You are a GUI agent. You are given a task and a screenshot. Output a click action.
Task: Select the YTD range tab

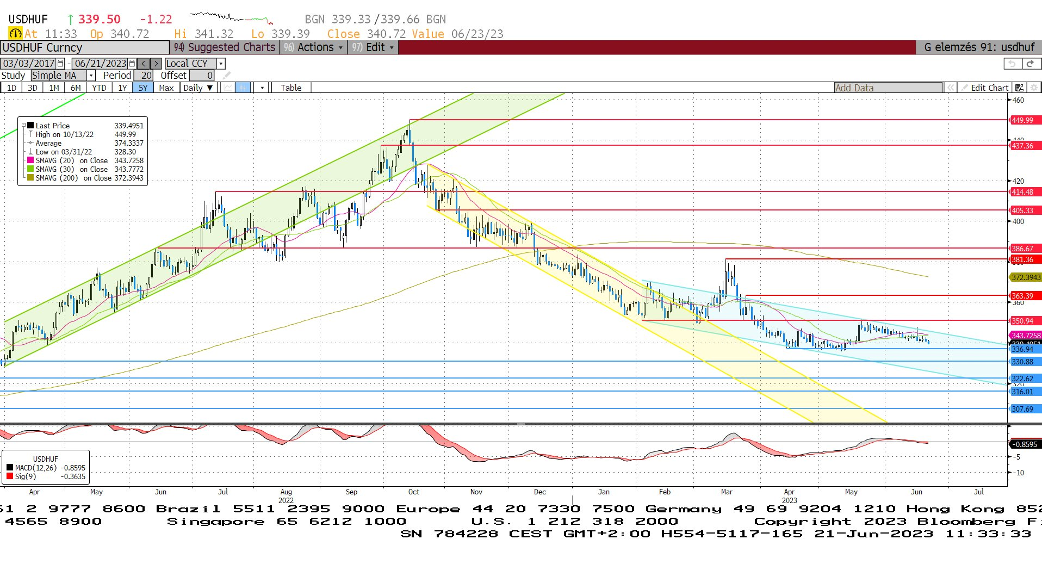(x=99, y=88)
